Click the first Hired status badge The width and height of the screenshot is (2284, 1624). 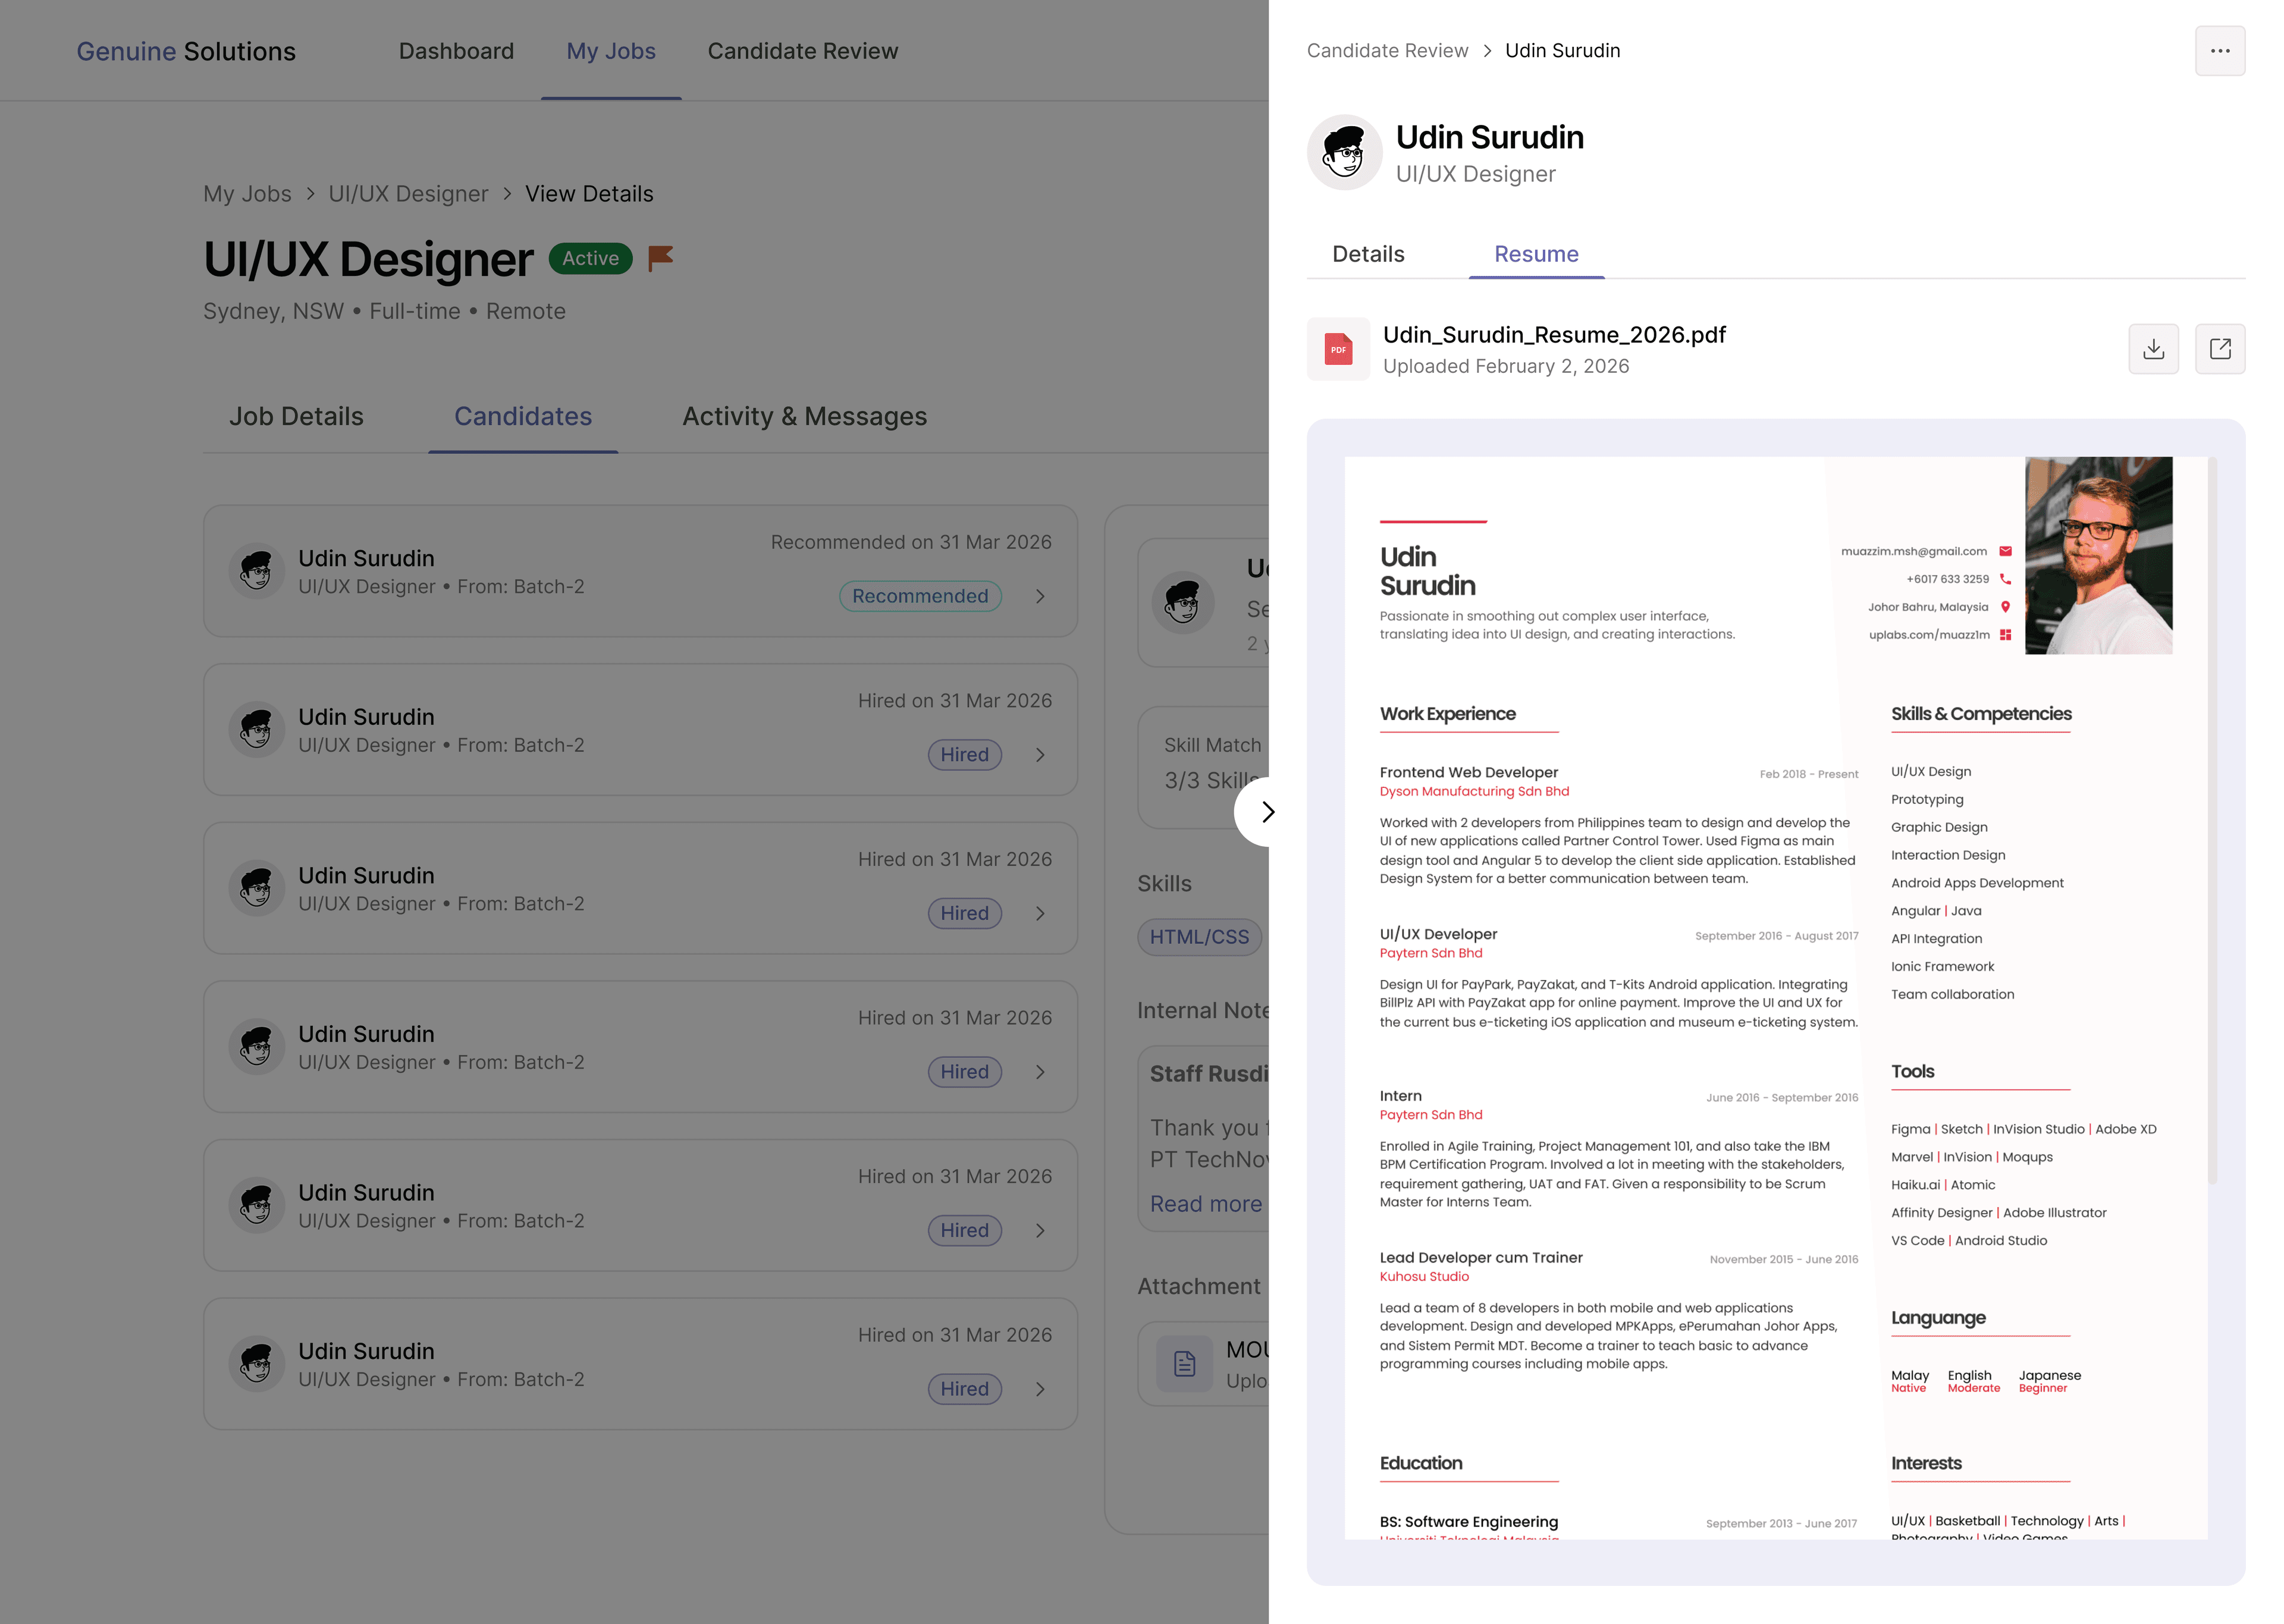pos(964,755)
